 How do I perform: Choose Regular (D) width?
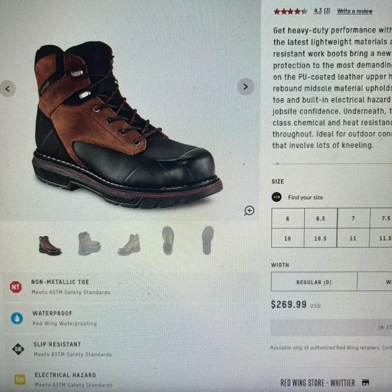click(314, 282)
